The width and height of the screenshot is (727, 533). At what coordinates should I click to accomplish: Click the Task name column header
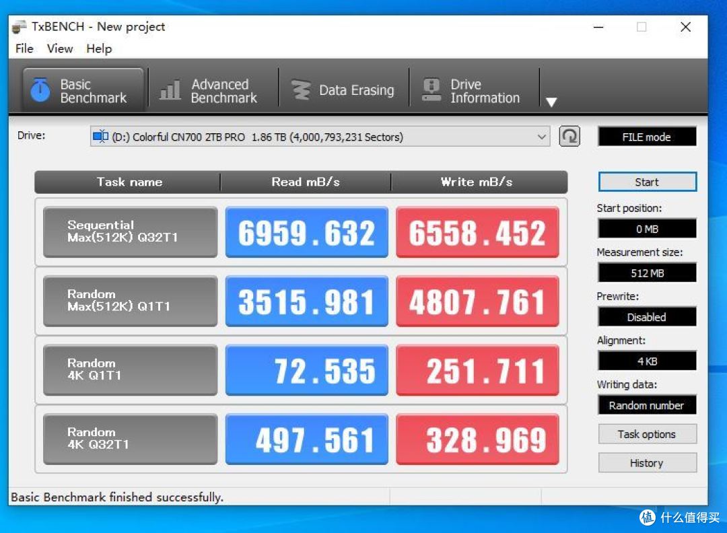pos(127,182)
